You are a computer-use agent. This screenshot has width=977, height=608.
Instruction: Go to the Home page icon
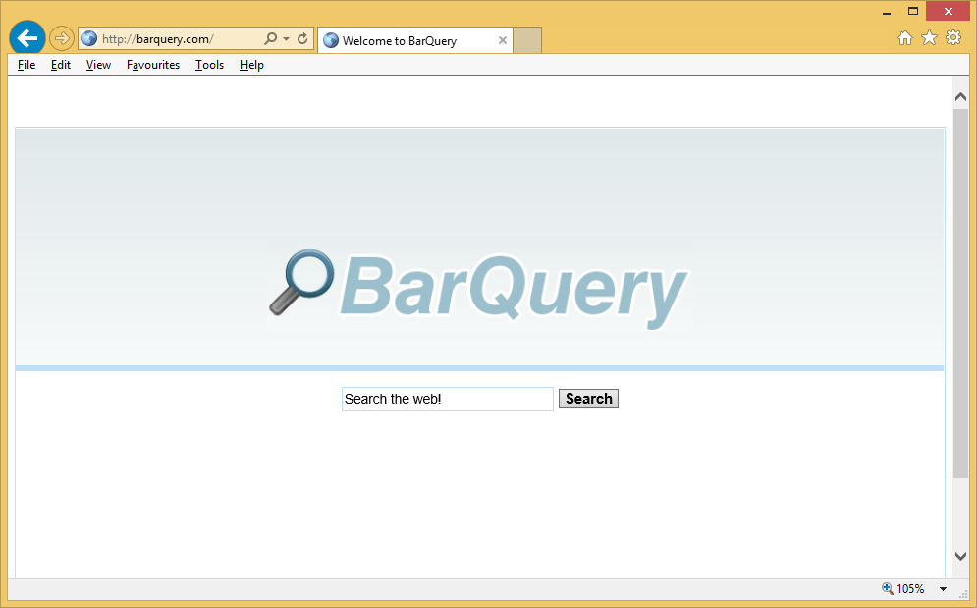pos(904,38)
